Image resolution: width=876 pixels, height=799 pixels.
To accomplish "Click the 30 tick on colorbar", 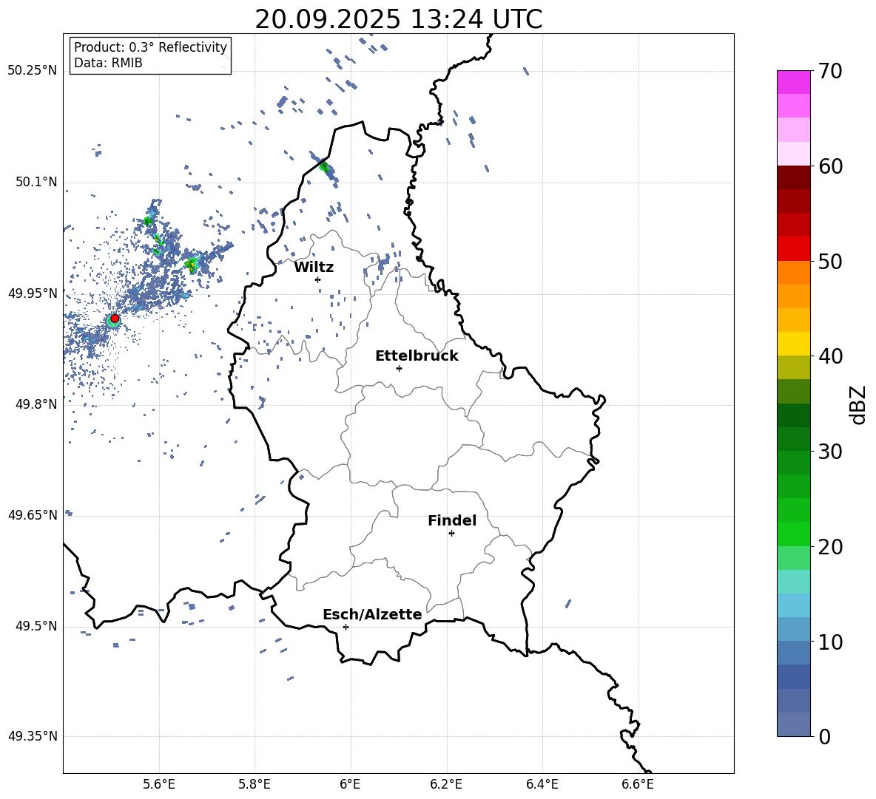I will tap(830, 452).
